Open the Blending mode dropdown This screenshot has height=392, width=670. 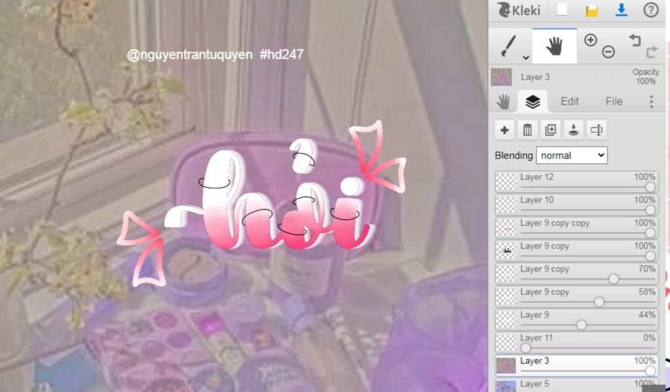[x=572, y=156]
